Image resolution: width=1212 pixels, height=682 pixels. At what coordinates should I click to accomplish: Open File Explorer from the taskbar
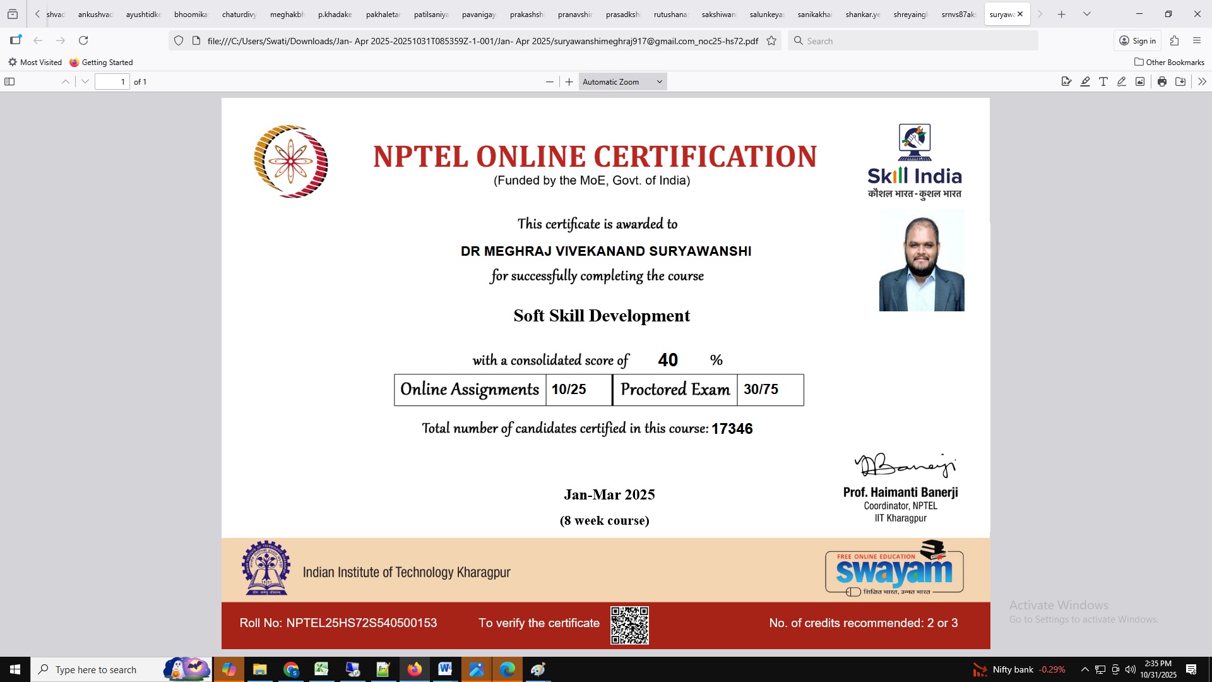pos(259,669)
